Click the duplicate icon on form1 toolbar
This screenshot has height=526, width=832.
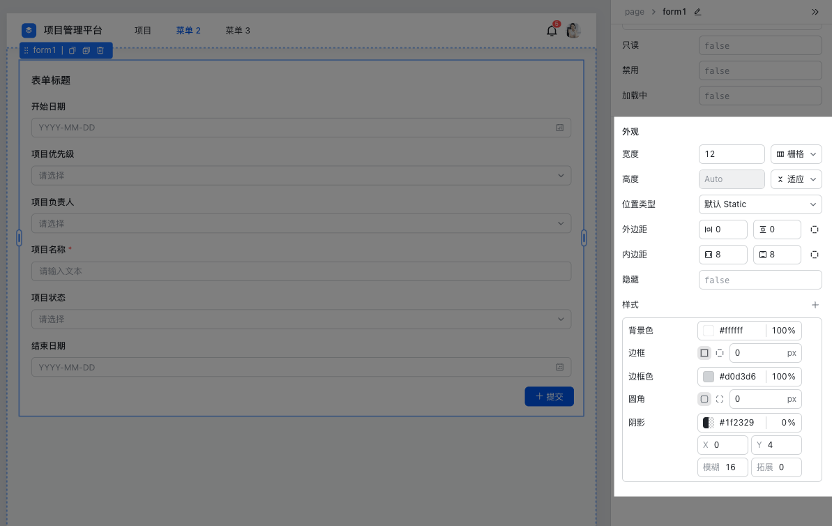(x=86, y=50)
